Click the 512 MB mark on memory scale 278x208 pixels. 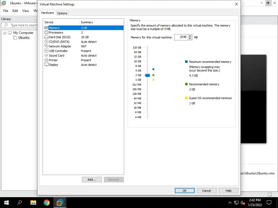(x=137, y=84)
